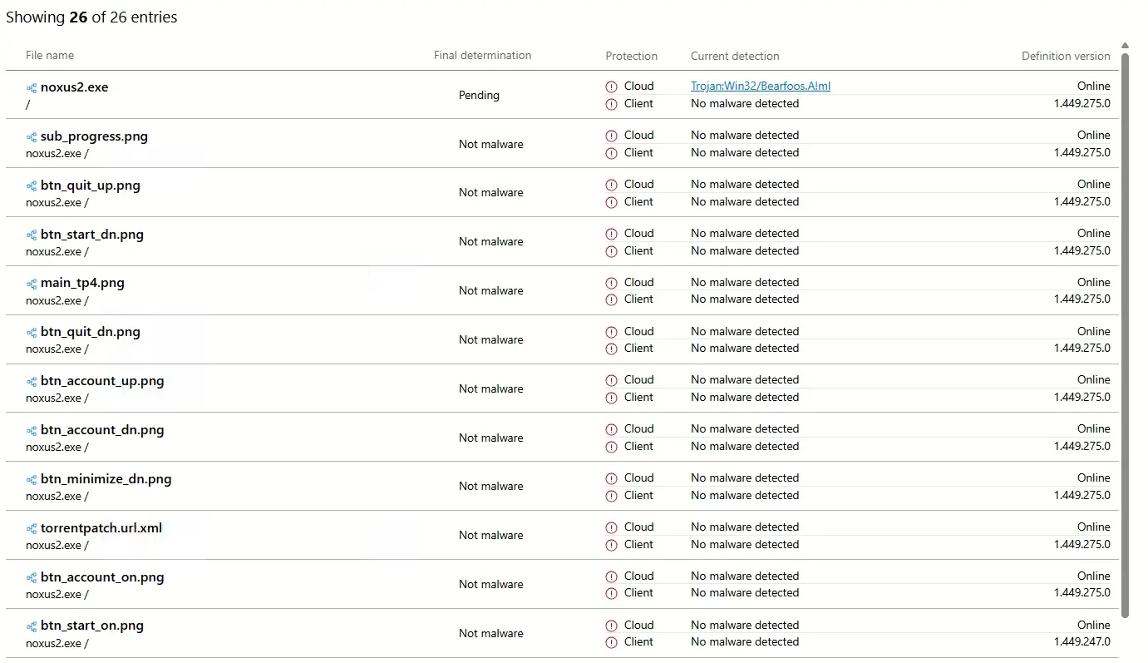The image size is (1148, 663).
Task: Click Not malware status for sub_progress.png
Action: coord(491,145)
